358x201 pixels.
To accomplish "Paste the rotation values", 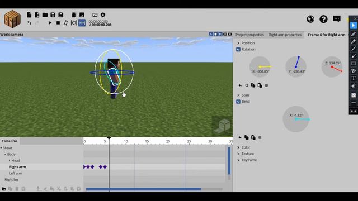I will pos(260,85).
